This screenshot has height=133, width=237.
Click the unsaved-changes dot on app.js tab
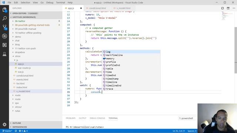[81, 8]
